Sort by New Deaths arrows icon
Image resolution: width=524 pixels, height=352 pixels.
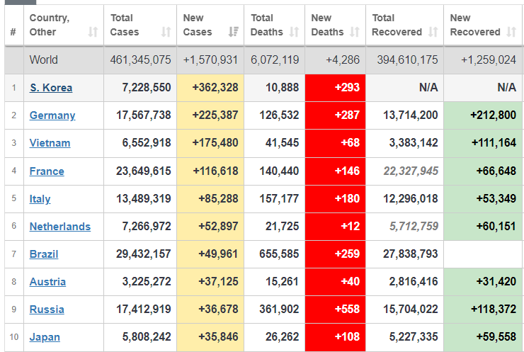(x=355, y=32)
